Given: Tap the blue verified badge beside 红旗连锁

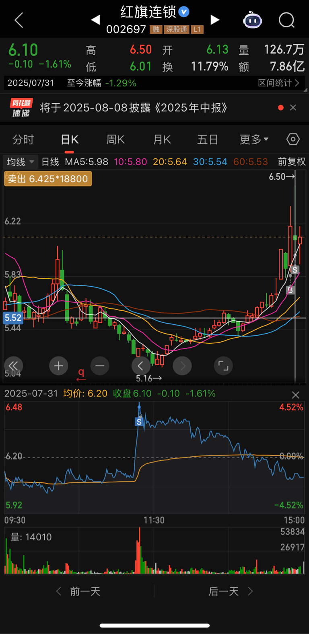Looking at the screenshot, I should pos(184,12).
